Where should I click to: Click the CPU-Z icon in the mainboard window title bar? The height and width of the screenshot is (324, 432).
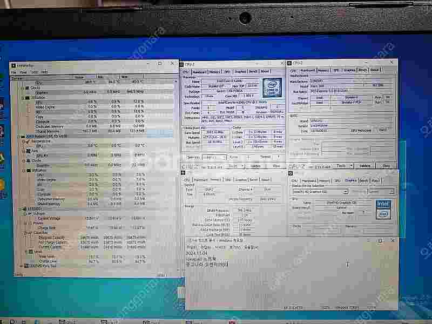pos(289,63)
